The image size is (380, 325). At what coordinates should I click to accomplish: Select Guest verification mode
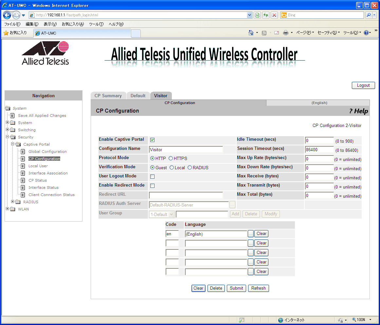152,168
